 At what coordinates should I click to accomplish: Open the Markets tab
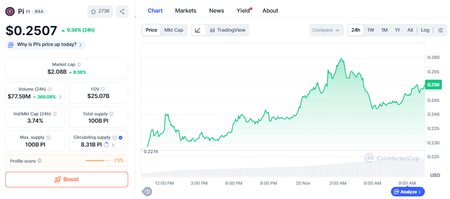(x=185, y=11)
